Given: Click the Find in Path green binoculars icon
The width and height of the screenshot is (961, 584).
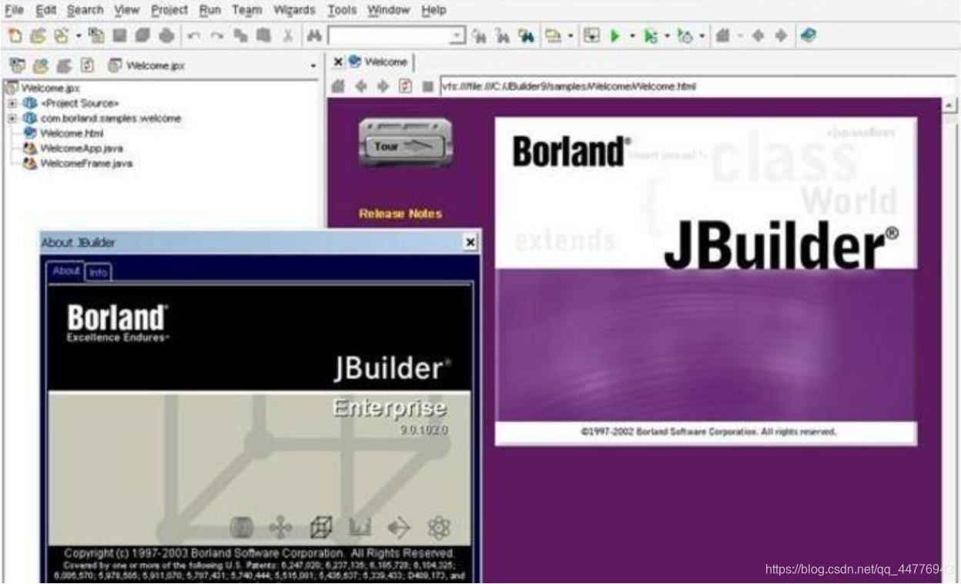Looking at the screenshot, I should pos(527,35).
